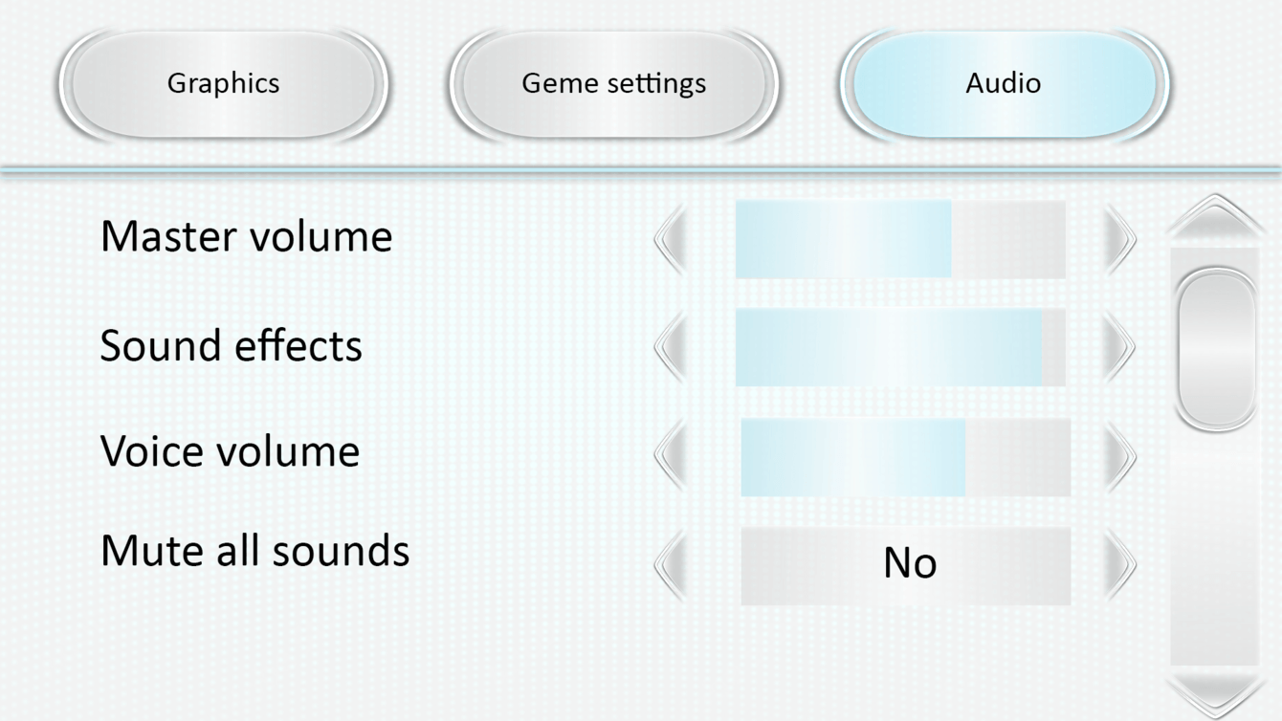
Task: Click the Master volume slider bar
Action: coord(899,239)
